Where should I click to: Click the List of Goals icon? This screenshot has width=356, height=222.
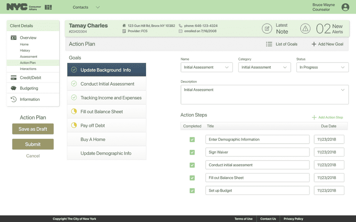tap(269, 44)
